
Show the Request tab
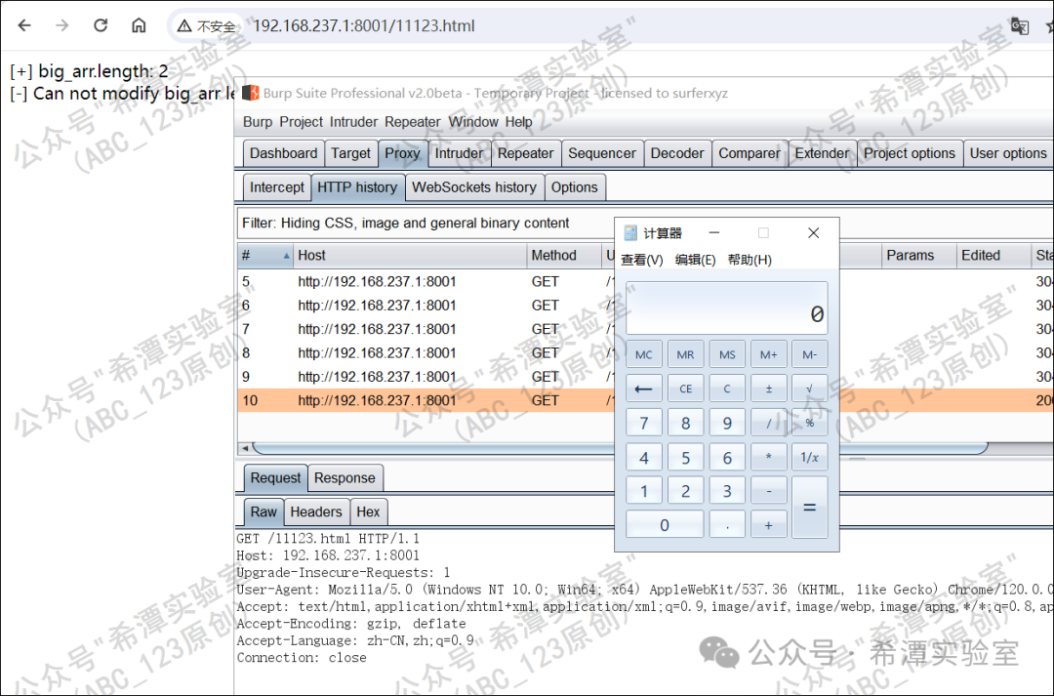point(275,478)
